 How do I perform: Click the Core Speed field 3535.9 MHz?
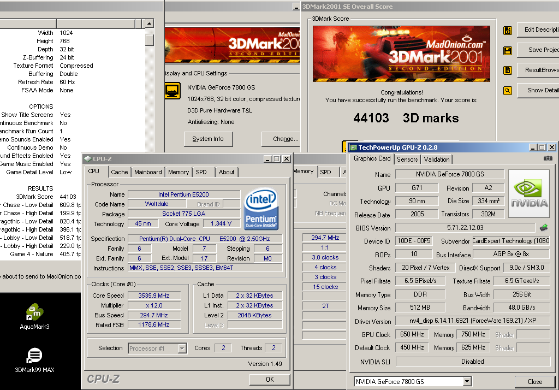point(154,296)
